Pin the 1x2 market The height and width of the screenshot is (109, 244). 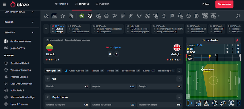pyautogui.click(x=48, y=79)
